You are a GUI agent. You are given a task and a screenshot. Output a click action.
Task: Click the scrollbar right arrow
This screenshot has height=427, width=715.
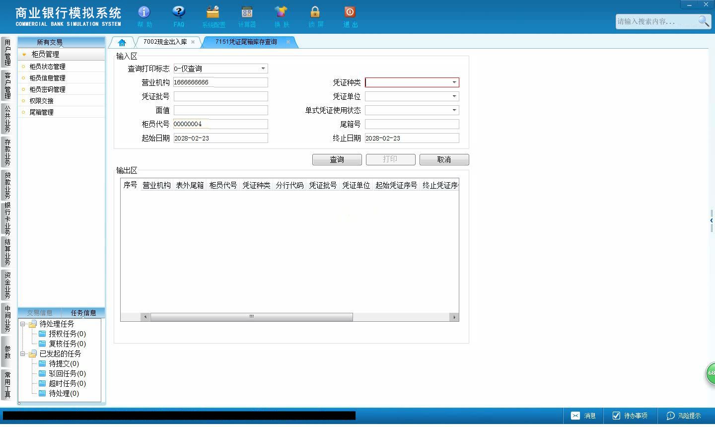coord(454,317)
